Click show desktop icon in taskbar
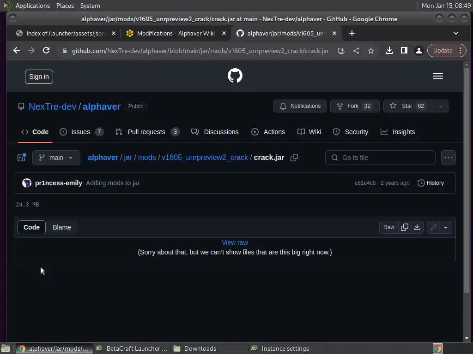473x354 pixels. pyautogui.click(x=6, y=348)
